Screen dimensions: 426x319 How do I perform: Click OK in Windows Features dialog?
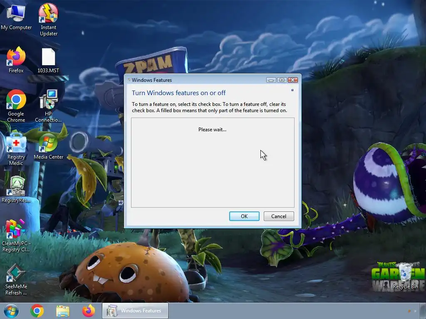244,216
